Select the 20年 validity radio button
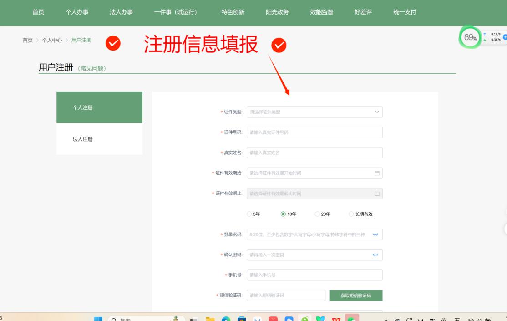Image resolution: width=507 pixels, height=321 pixels. 317,214
